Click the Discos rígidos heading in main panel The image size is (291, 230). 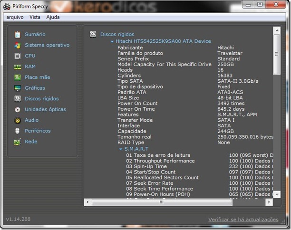(117, 34)
